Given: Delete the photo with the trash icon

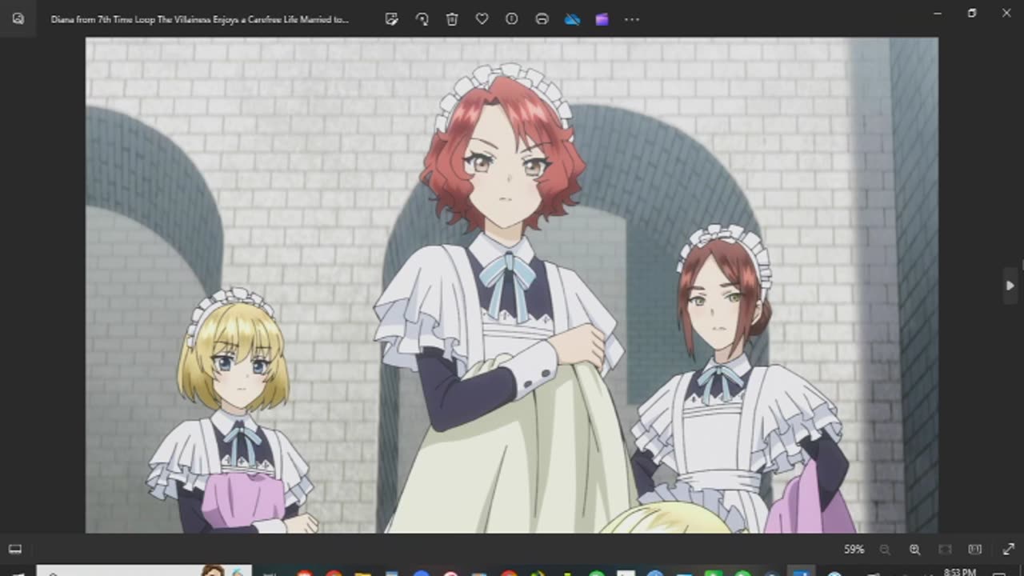Looking at the screenshot, I should [452, 19].
